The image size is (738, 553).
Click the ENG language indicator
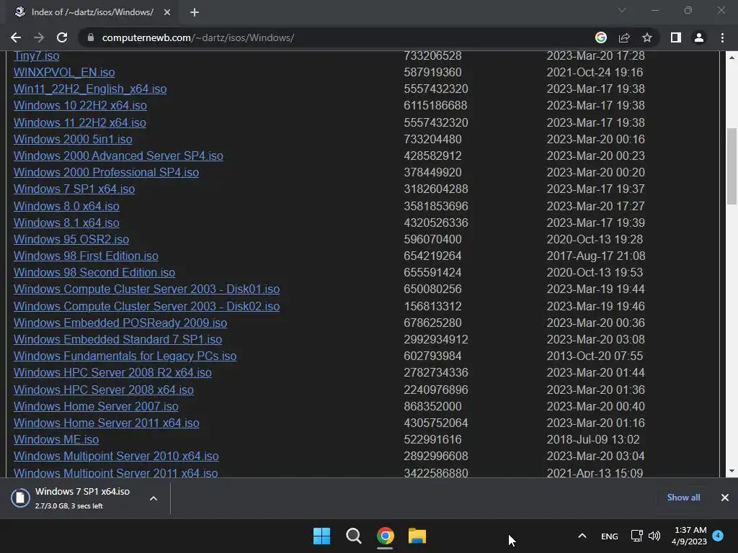(x=610, y=536)
